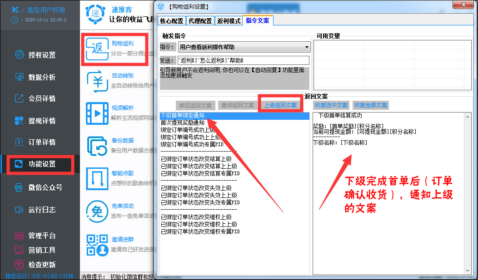Open the 视频解析 video icon

[97, 113]
